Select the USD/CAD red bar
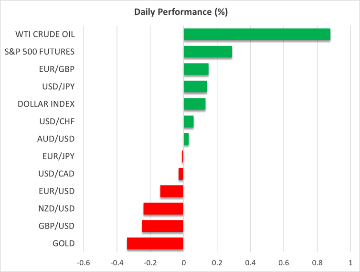Viewport: 360px width, 272px height. tap(181, 174)
